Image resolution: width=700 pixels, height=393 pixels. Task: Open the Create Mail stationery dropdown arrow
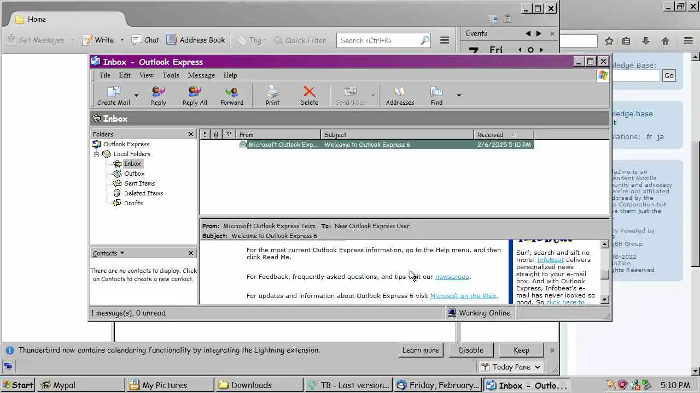tap(136, 96)
